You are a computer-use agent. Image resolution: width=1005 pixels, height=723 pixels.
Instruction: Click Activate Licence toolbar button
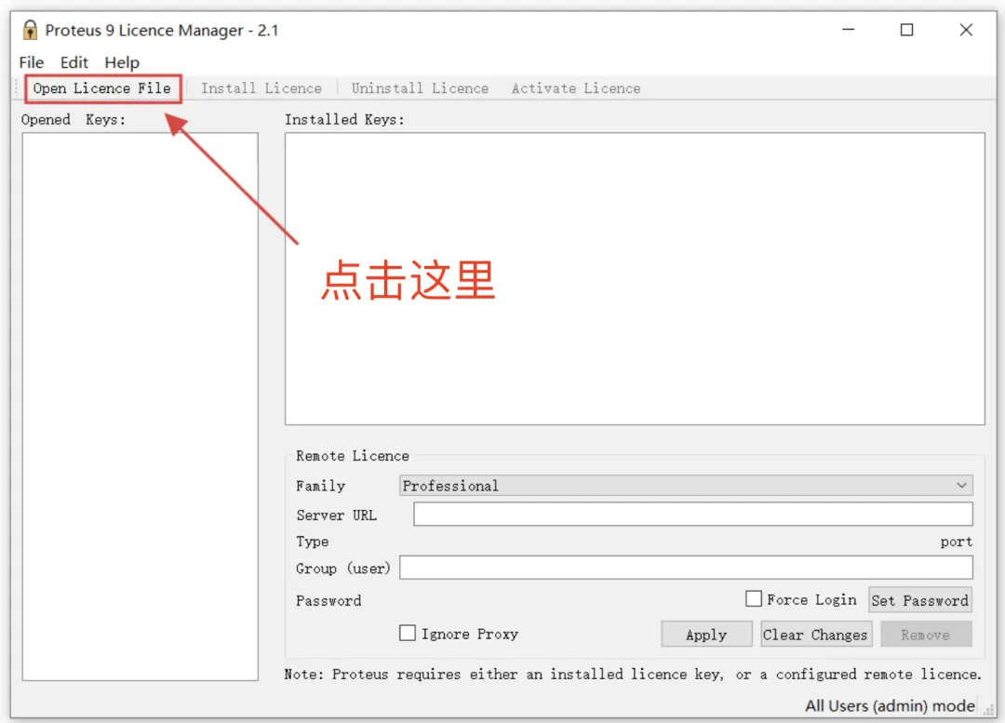(x=576, y=88)
